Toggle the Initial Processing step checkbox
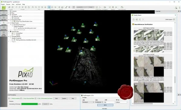Viewport: 181px width, 110px height. [9, 98]
